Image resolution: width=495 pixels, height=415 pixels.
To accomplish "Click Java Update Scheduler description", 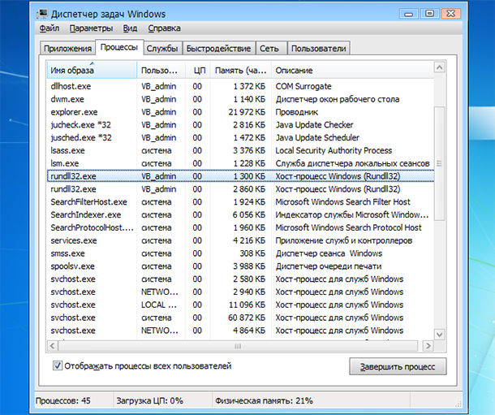I will (x=317, y=138).
